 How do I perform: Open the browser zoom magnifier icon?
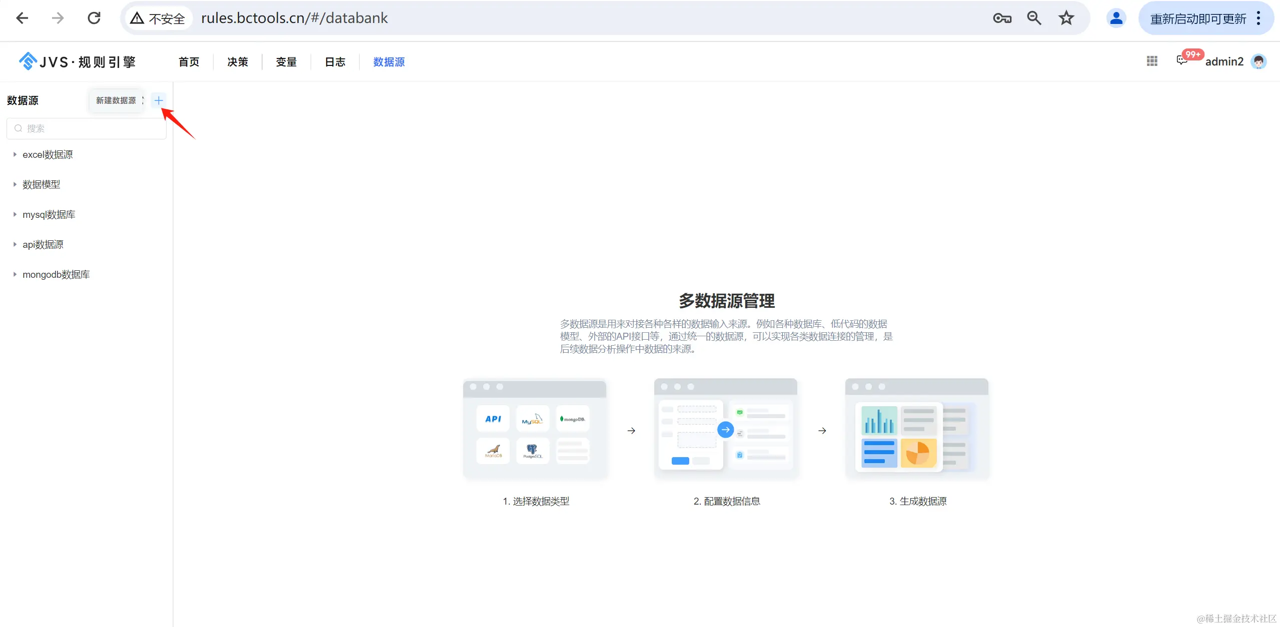1034,18
